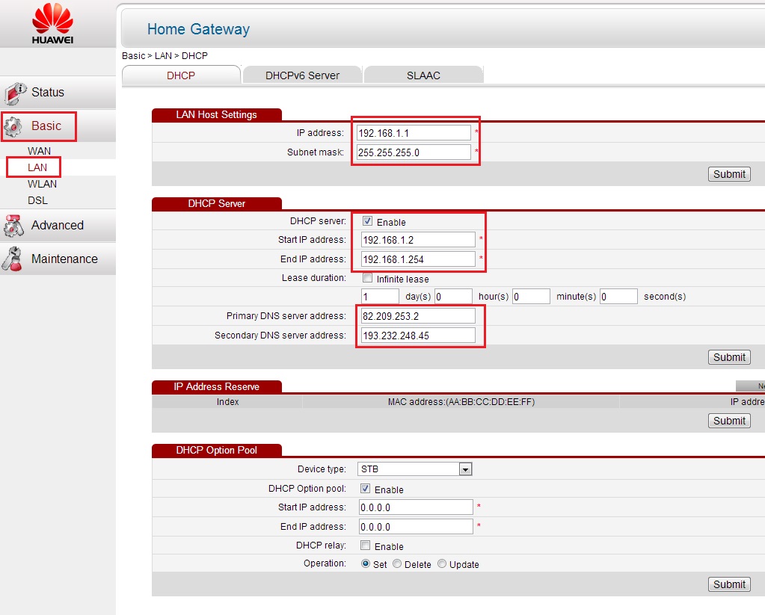
Task: Disable the DHCP server Enable checkbox
Action: [x=367, y=221]
